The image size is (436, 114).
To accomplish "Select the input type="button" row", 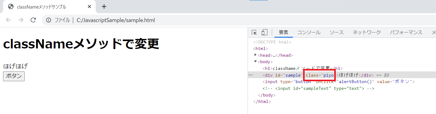I will (x=339, y=82).
